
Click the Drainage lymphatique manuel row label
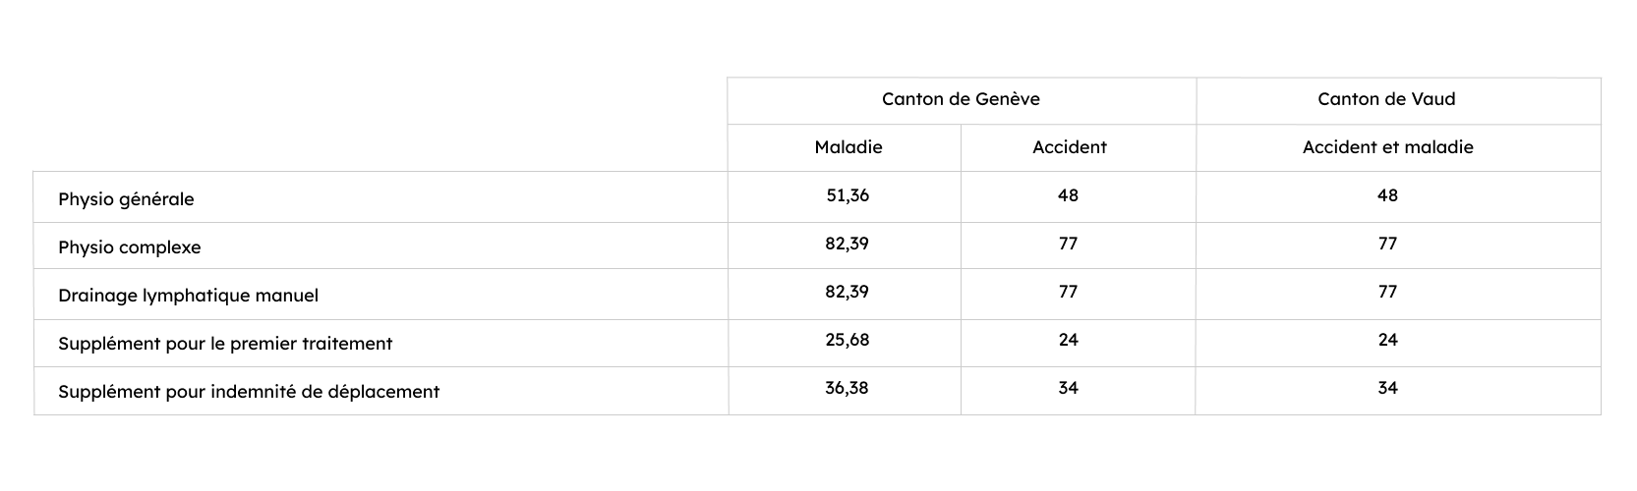point(188,296)
